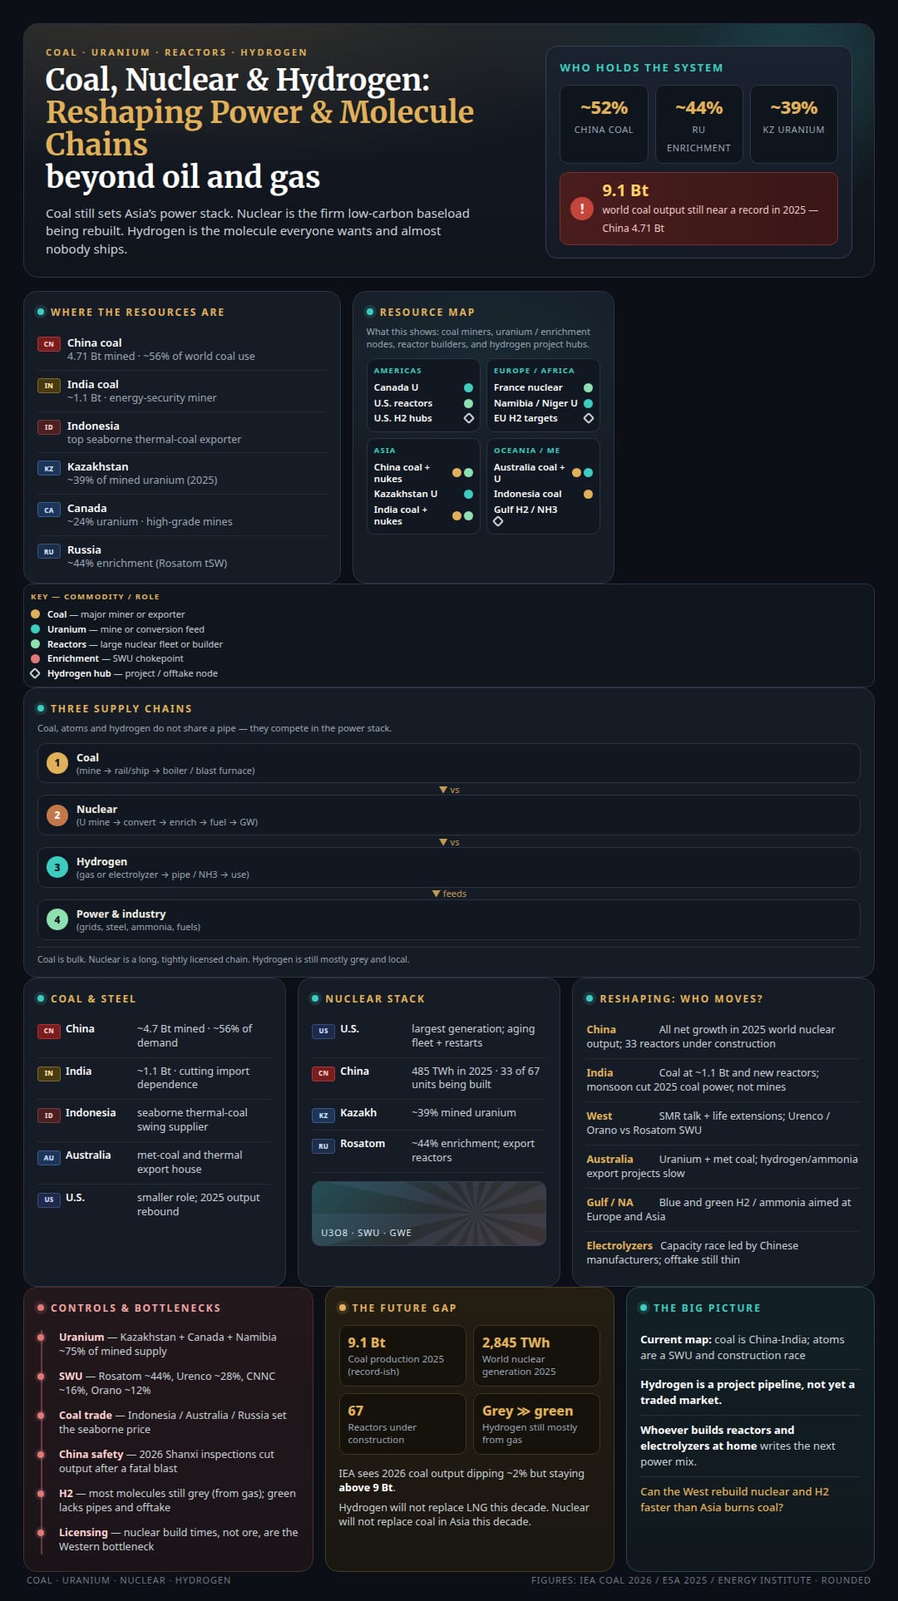The width and height of the screenshot is (898, 1601).
Task: Click the CN badge next to China coal
Action: tap(48, 344)
